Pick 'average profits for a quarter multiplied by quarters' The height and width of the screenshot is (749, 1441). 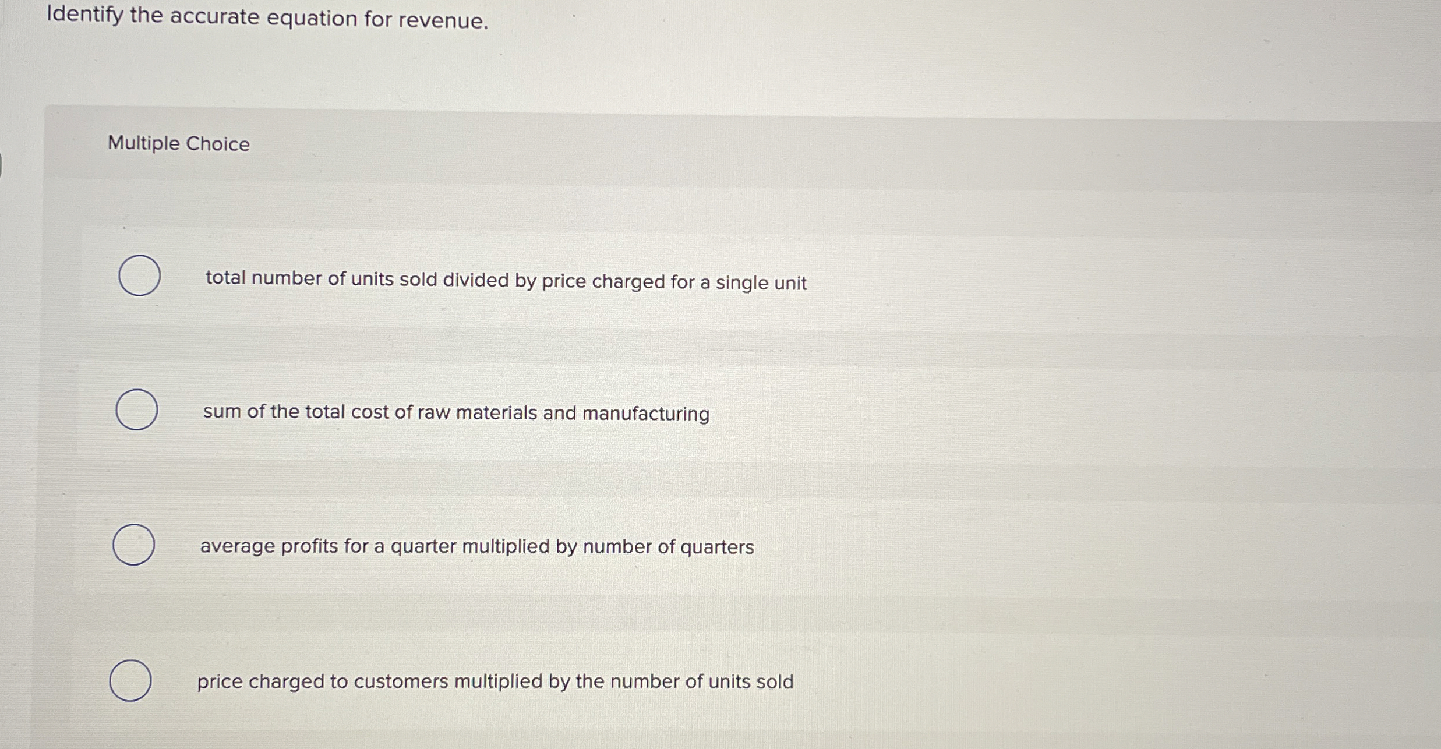[x=476, y=545]
